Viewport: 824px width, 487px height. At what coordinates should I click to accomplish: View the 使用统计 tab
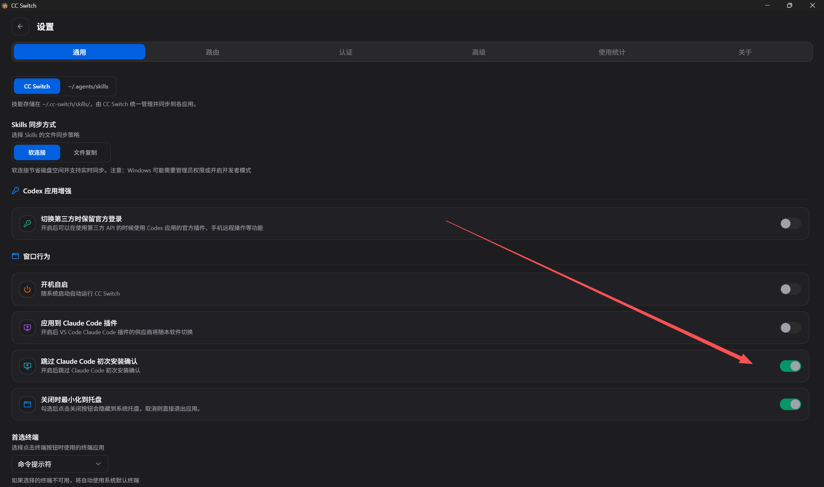(611, 52)
